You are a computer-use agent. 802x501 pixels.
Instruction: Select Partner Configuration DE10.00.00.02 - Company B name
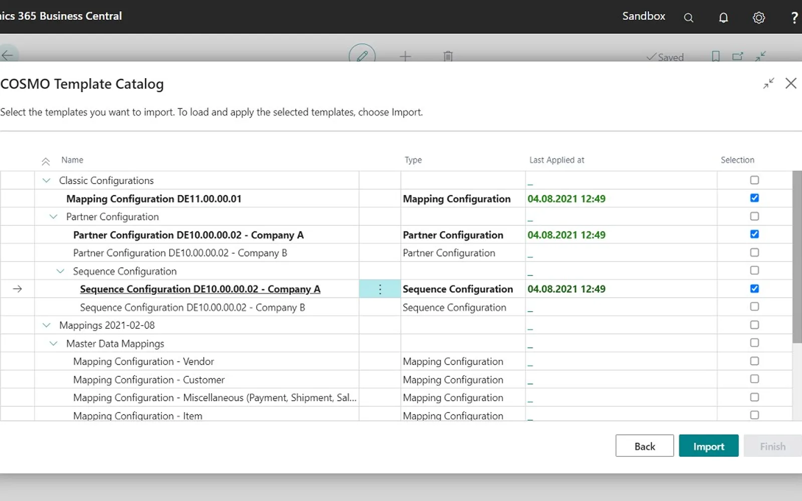tap(180, 253)
